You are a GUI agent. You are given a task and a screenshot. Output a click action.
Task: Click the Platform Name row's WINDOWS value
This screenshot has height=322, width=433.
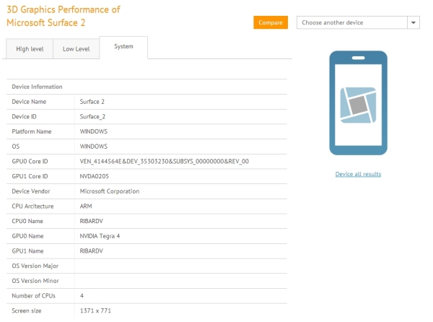pos(94,131)
